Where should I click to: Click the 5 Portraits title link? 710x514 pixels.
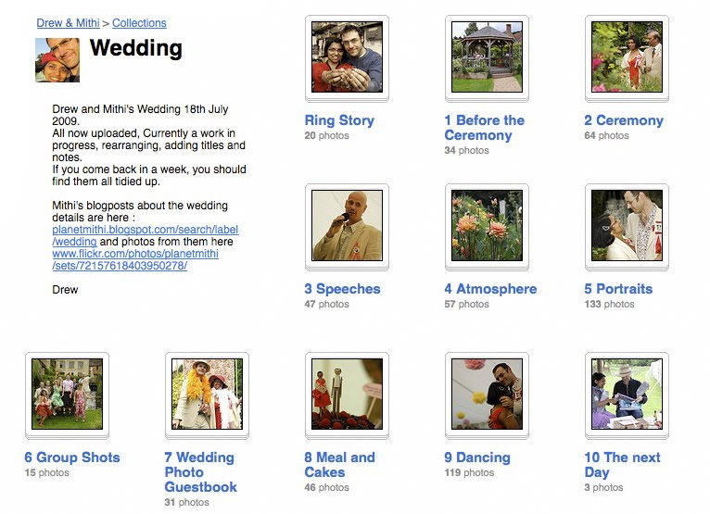point(618,289)
